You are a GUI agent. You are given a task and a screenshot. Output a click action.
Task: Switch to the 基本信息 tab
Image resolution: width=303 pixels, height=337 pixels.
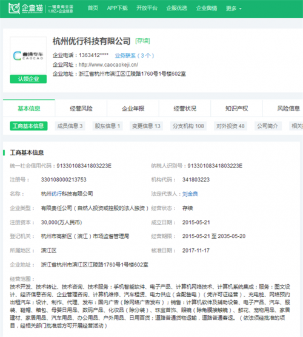(x=29, y=108)
